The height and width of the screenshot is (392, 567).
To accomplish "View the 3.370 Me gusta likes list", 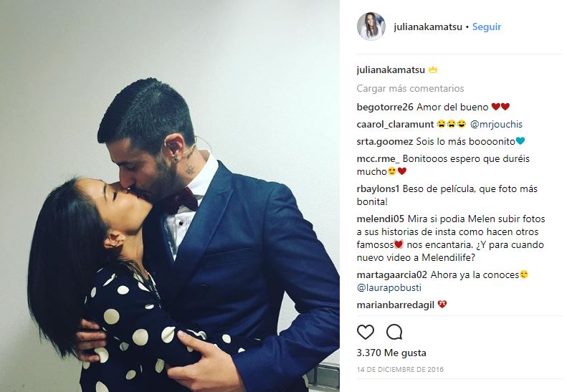I will coord(391,353).
